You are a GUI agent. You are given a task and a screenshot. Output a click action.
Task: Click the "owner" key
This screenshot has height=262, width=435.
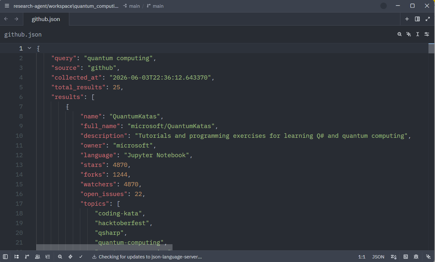[93, 146]
